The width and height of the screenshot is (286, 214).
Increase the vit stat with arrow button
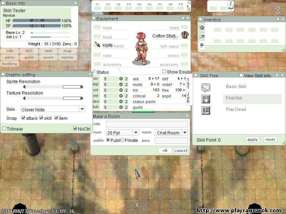121,90
